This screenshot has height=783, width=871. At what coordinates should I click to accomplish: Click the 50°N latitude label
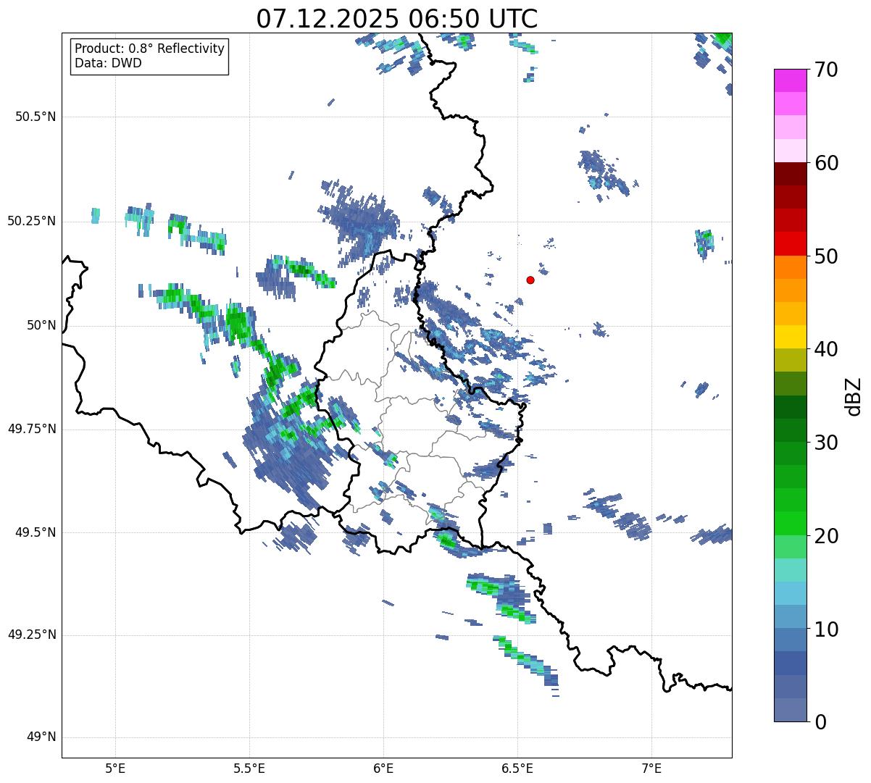pyautogui.click(x=41, y=325)
